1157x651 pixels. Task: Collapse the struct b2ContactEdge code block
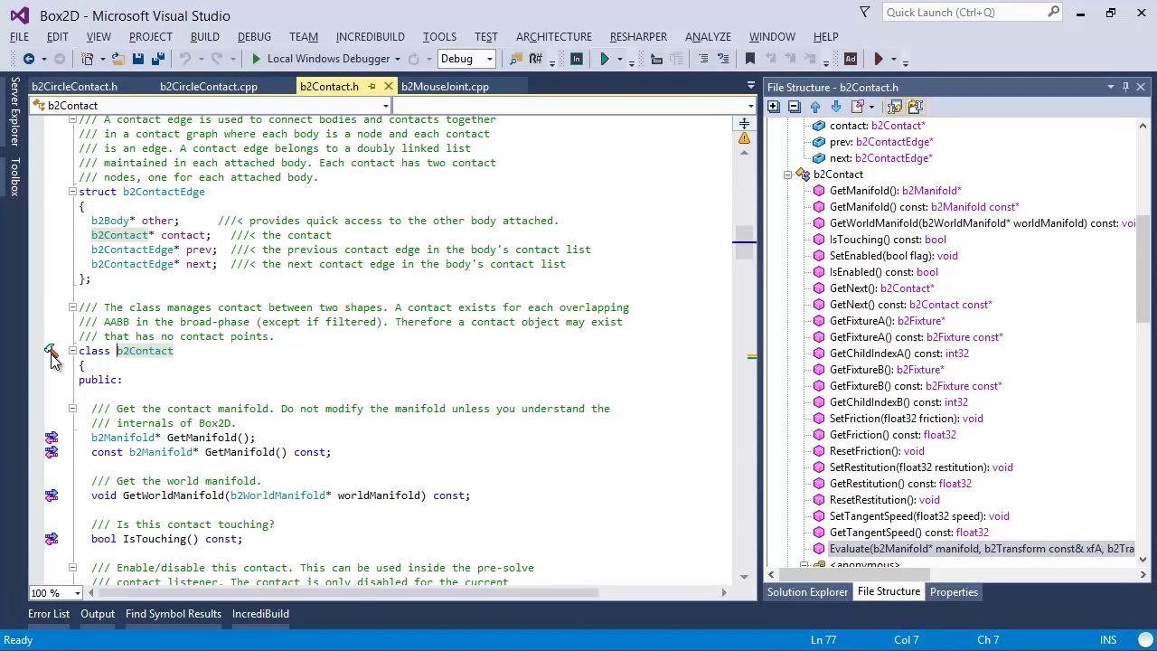point(72,192)
